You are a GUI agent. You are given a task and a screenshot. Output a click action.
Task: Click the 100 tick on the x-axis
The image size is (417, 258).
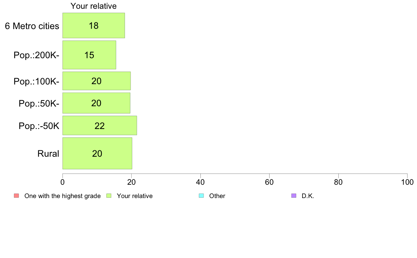(408, 182)
